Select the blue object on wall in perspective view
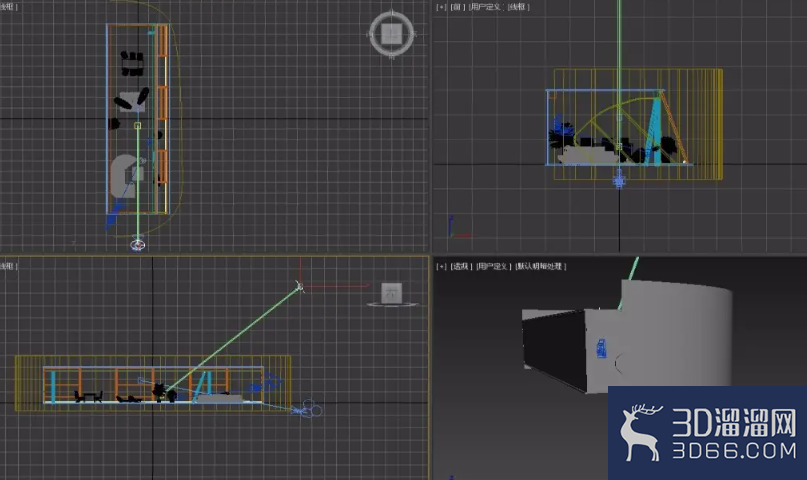Viewport: 807px width, 480px height. coord(601,348)
